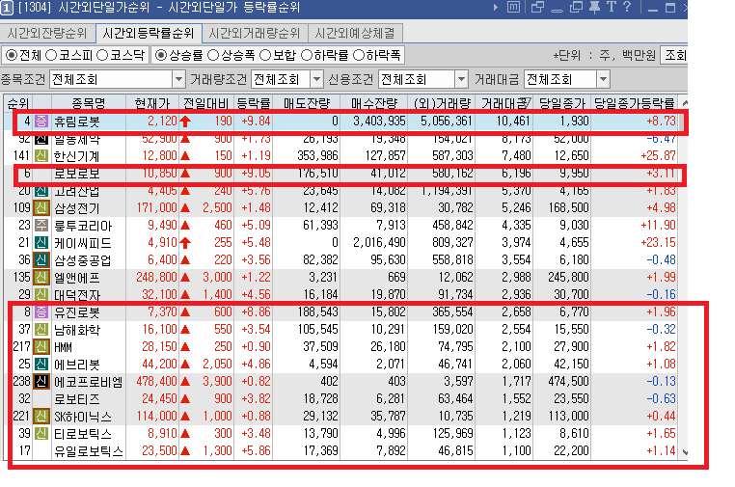Screen dimensions: 735x487
Task: Click the window number 1 icon in title bar
Action: pos(7,8)
